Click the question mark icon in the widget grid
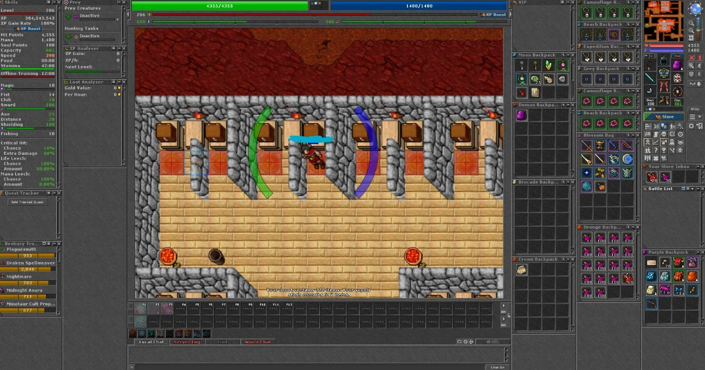 click(656, 150)
